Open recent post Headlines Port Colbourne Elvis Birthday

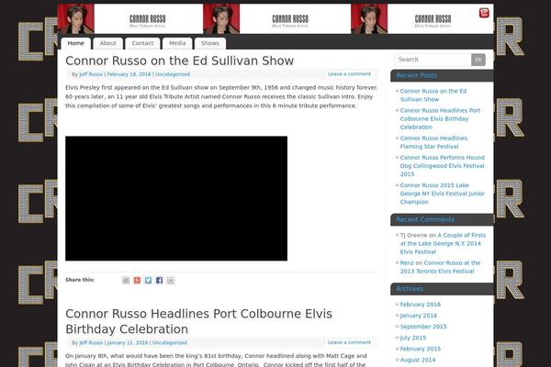click(440, 118)
